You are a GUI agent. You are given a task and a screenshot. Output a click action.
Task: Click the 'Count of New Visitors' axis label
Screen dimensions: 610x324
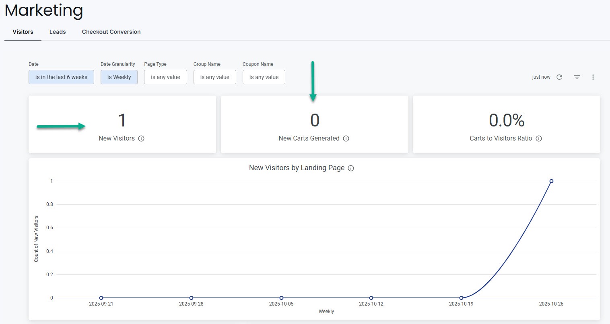(36, 239)
